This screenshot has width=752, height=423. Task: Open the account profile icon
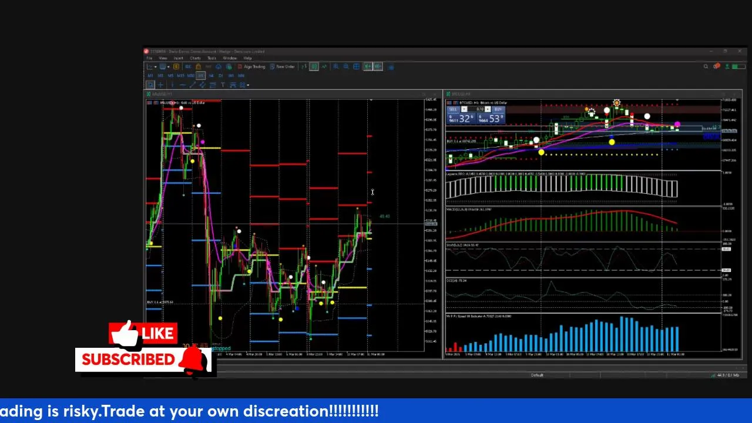click(727, 66)
